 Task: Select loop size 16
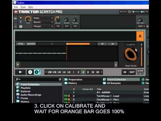pyautogui.click(x=93, y=72)
